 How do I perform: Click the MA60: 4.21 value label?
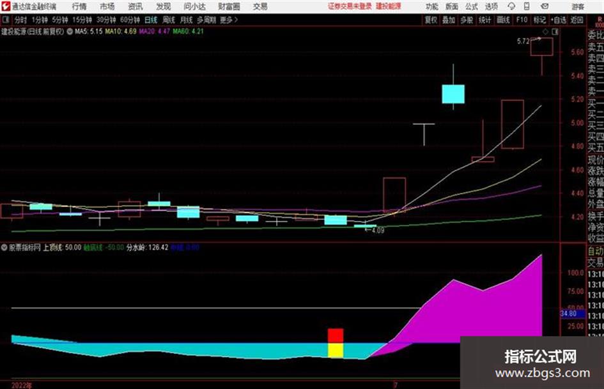tap(188, 31)
